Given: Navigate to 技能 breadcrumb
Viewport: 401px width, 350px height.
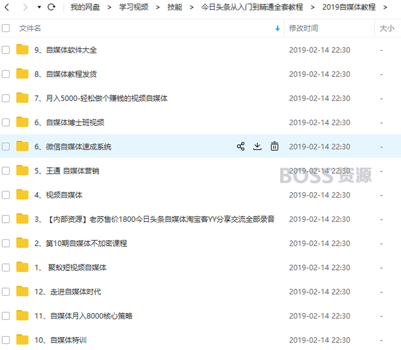Looking at the screenshot, I should point(175,7).
